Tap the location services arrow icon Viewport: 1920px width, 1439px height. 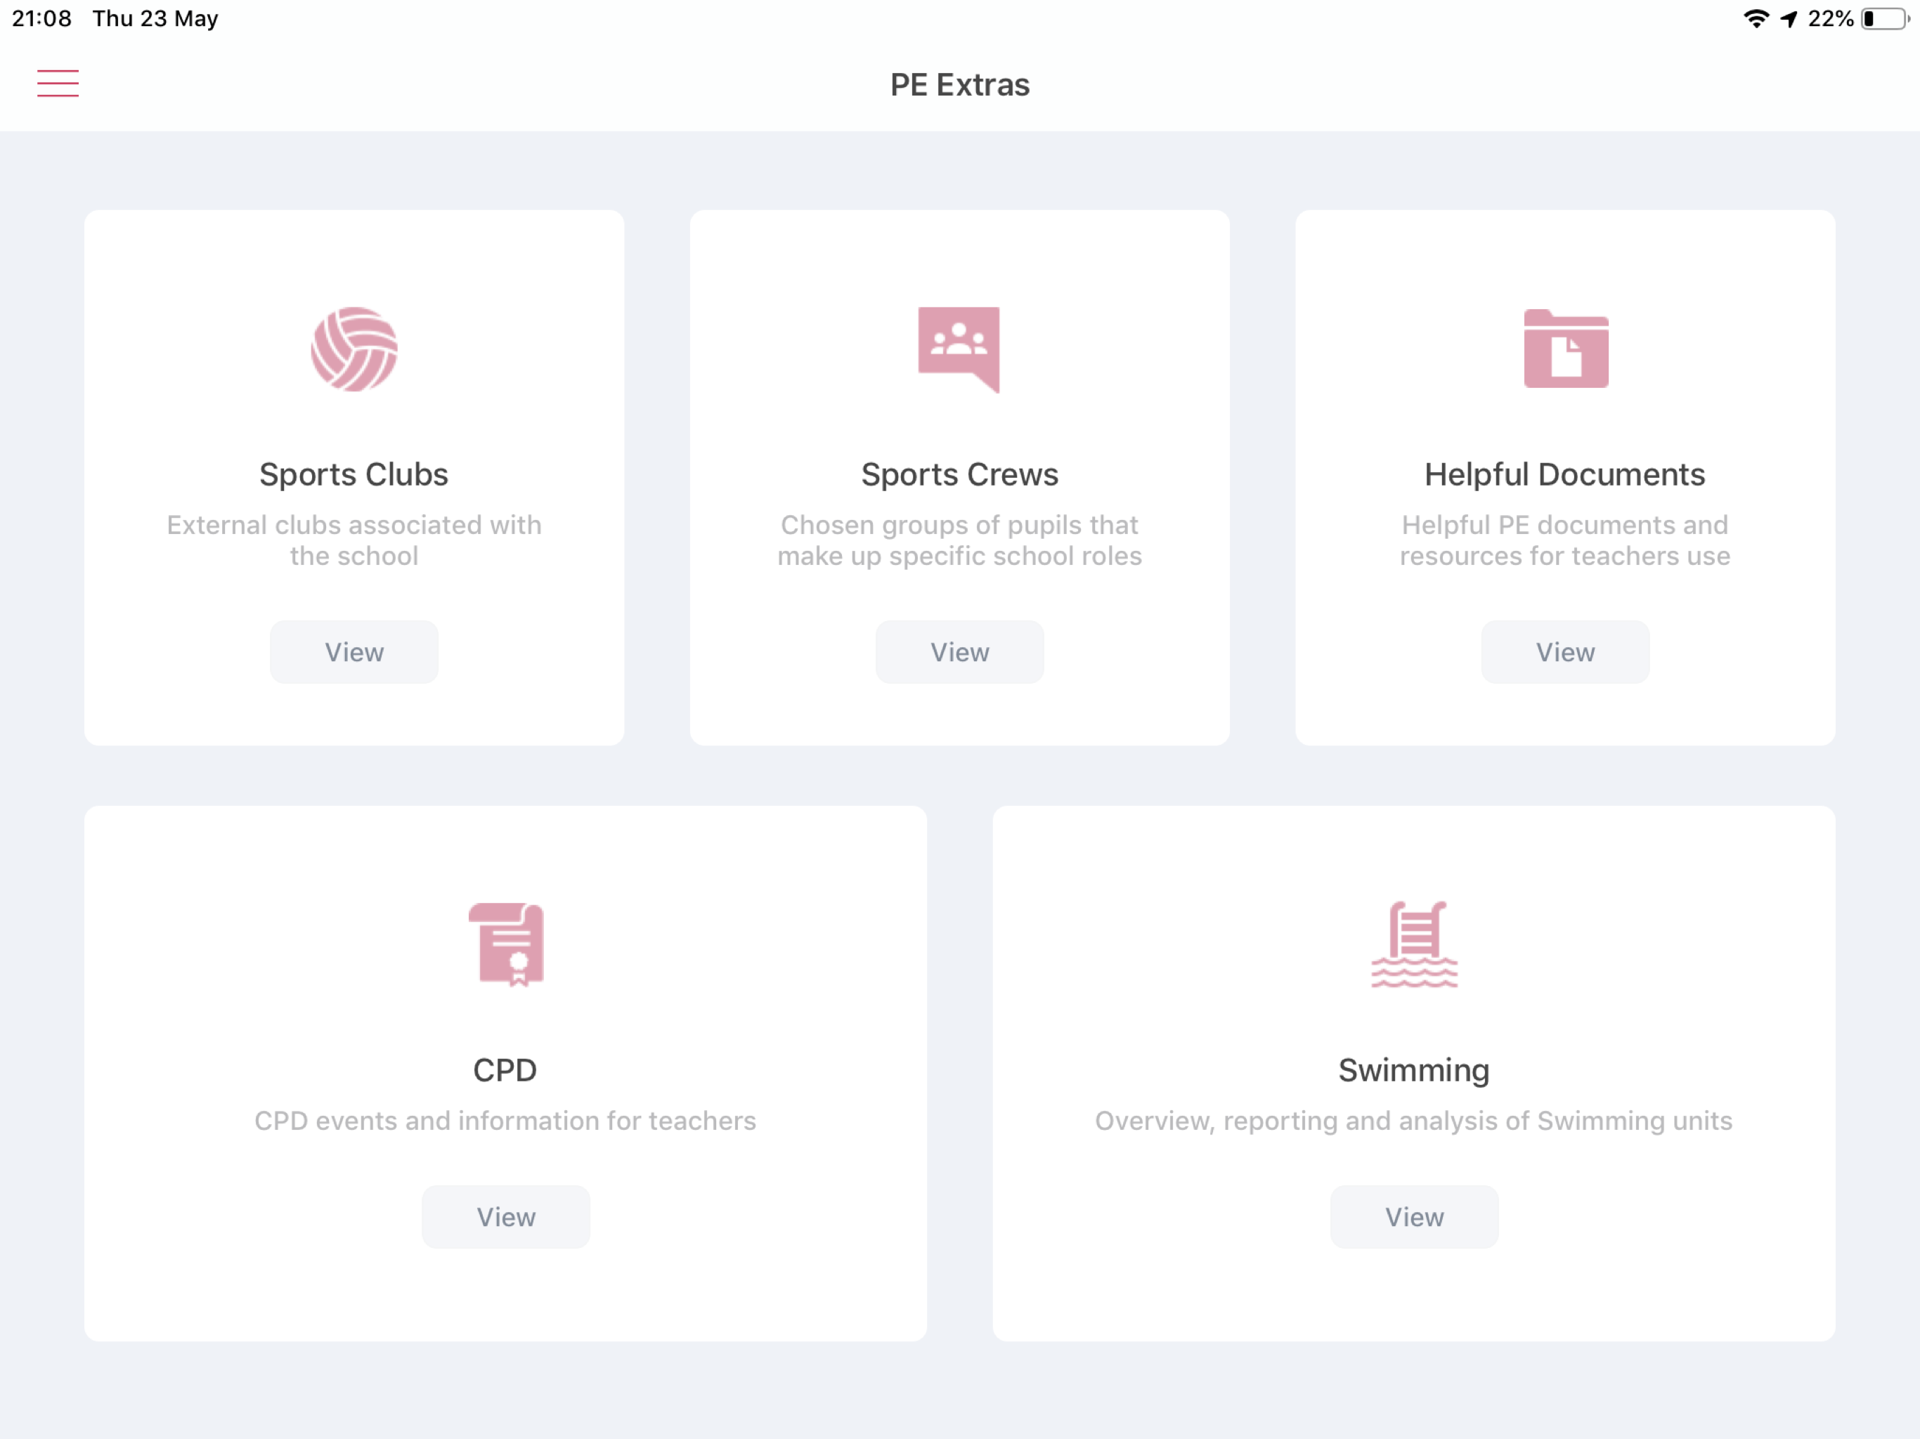1789,18
